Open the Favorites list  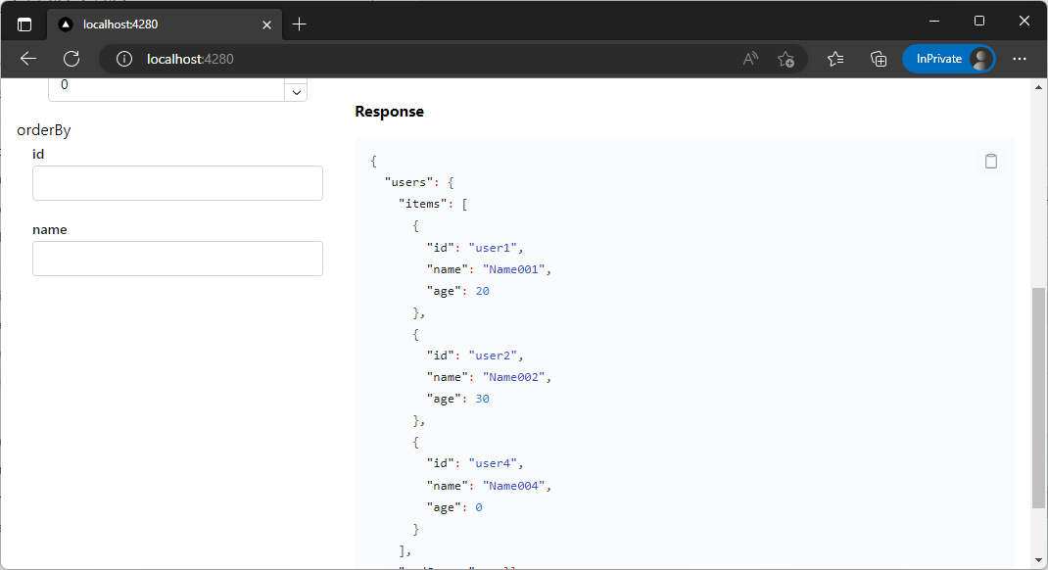click(835, 59)
